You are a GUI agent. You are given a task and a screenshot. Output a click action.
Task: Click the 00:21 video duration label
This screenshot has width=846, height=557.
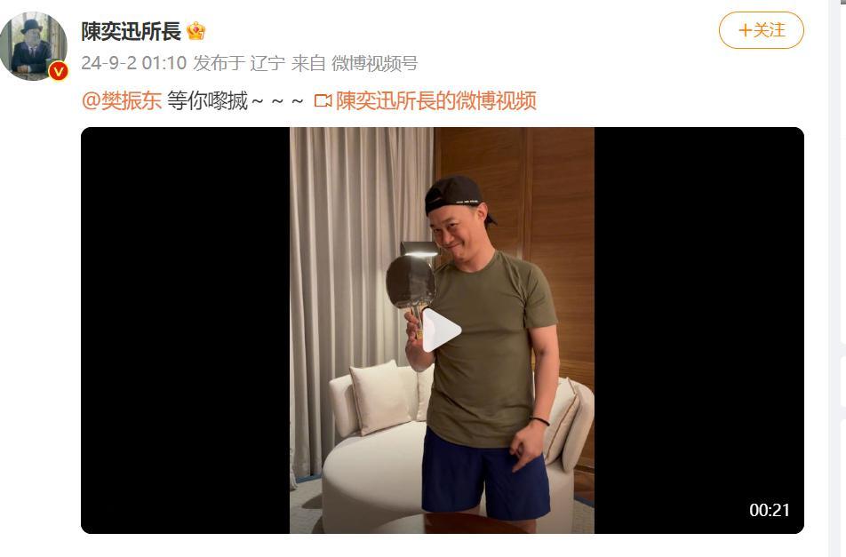click(x=770, y=510)
